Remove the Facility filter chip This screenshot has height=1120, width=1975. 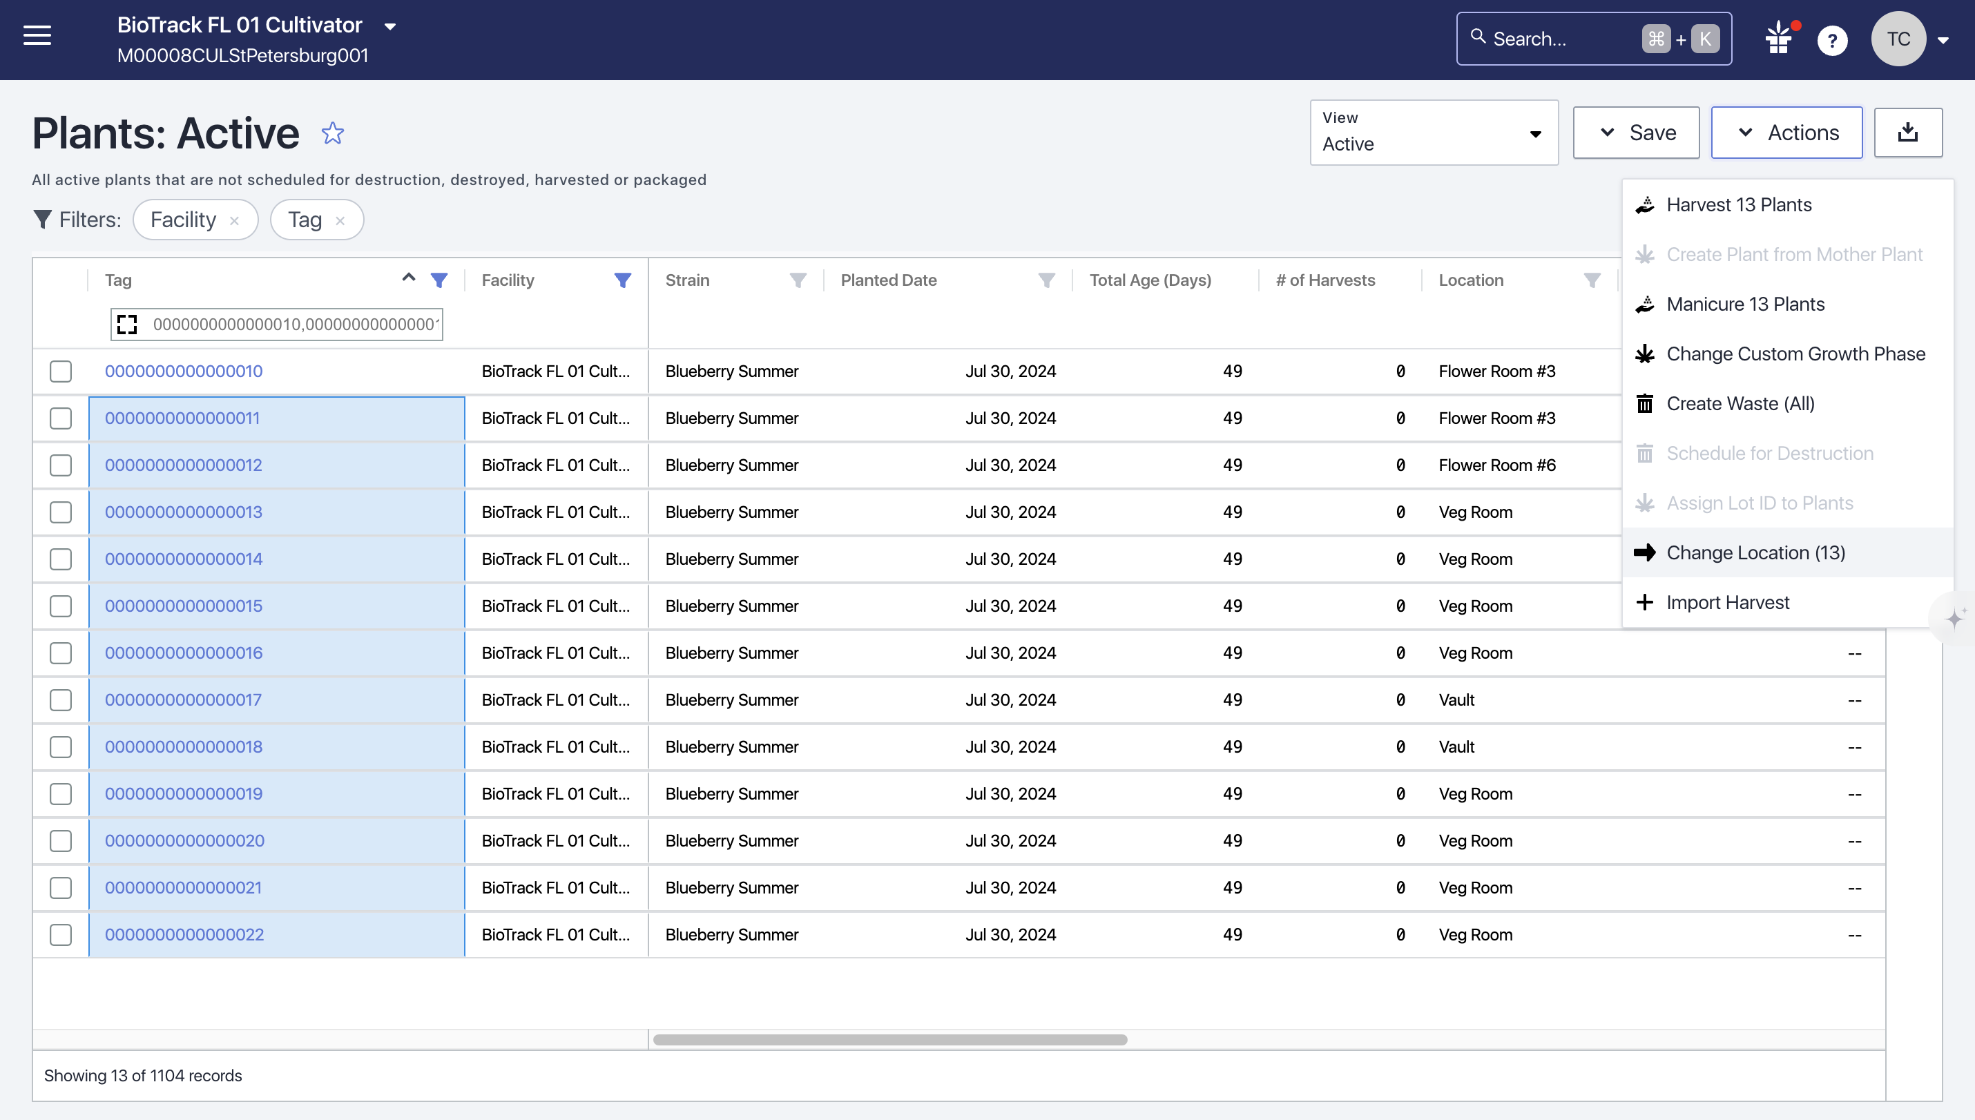tap(235, 221)
